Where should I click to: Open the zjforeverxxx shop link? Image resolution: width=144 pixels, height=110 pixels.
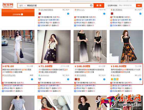pos(45,75)
